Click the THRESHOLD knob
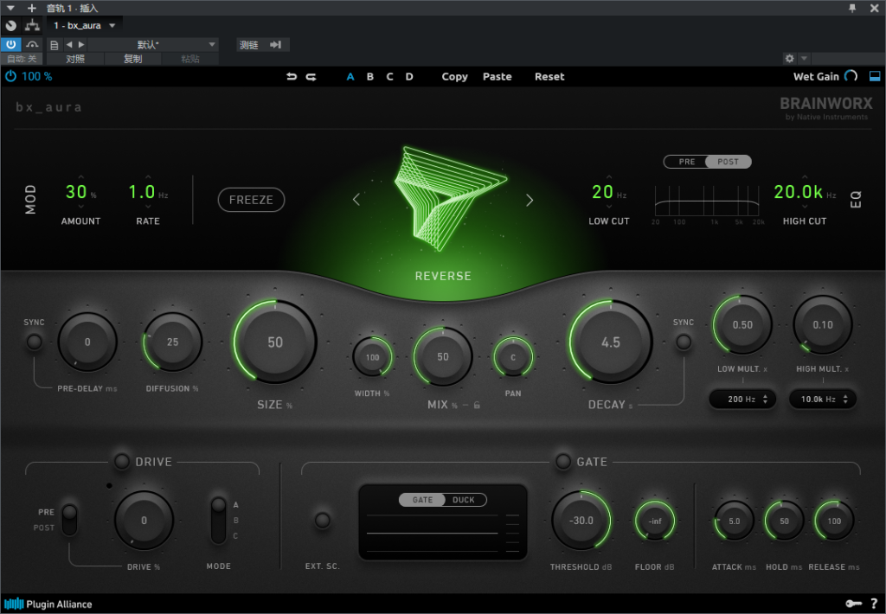 pos(581,521)
